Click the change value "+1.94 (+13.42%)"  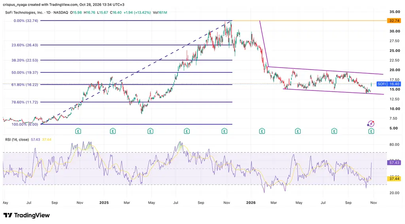[137, 12]
